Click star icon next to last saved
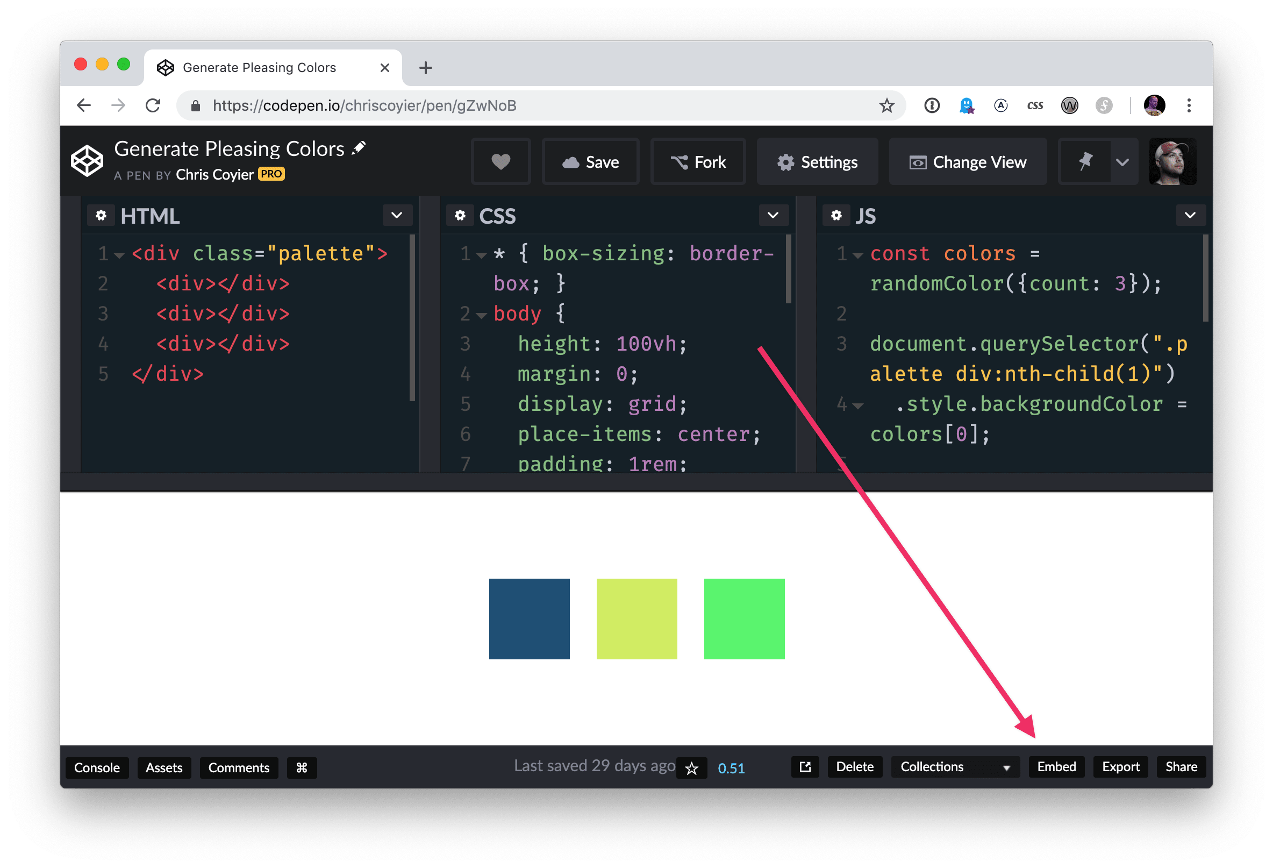The image size is (1273, 868). 692,768
